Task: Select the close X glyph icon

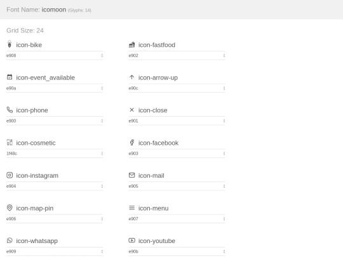Action: coord(131,110)
